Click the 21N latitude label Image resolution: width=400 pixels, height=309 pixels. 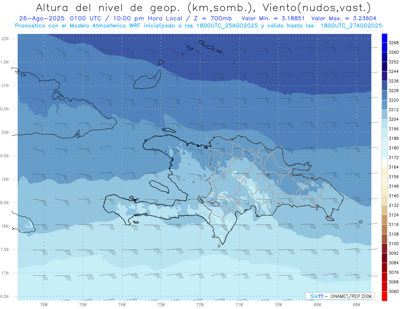(x=5, y=86)
